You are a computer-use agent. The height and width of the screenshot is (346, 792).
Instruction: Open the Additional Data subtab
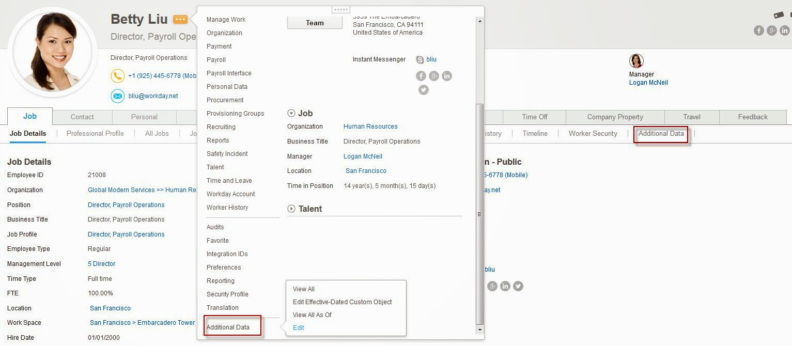pyautogui.click(x=661, y=133)
